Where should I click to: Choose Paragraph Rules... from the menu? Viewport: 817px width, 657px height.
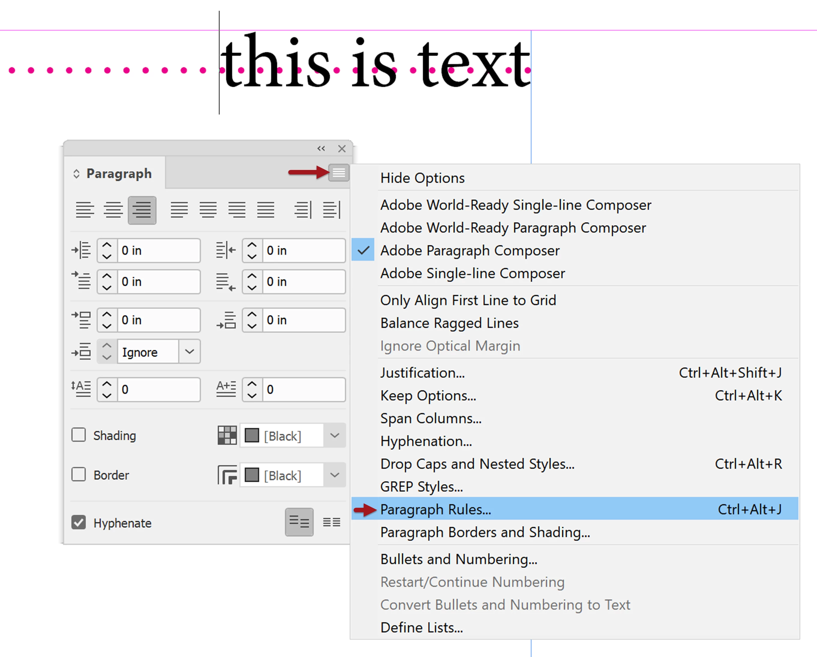[x=435, y=509]
